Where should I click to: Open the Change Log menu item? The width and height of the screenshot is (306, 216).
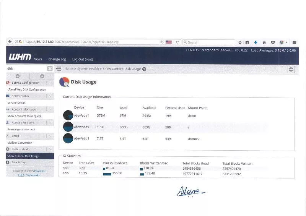(x=57, y=59)
